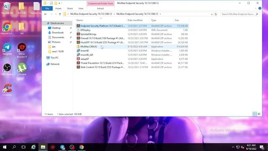Refresh the current folder view

(x=216, y=14)
